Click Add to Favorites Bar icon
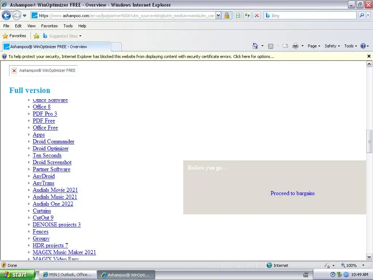Screen dimensions: 373x280 pos(36,36)
